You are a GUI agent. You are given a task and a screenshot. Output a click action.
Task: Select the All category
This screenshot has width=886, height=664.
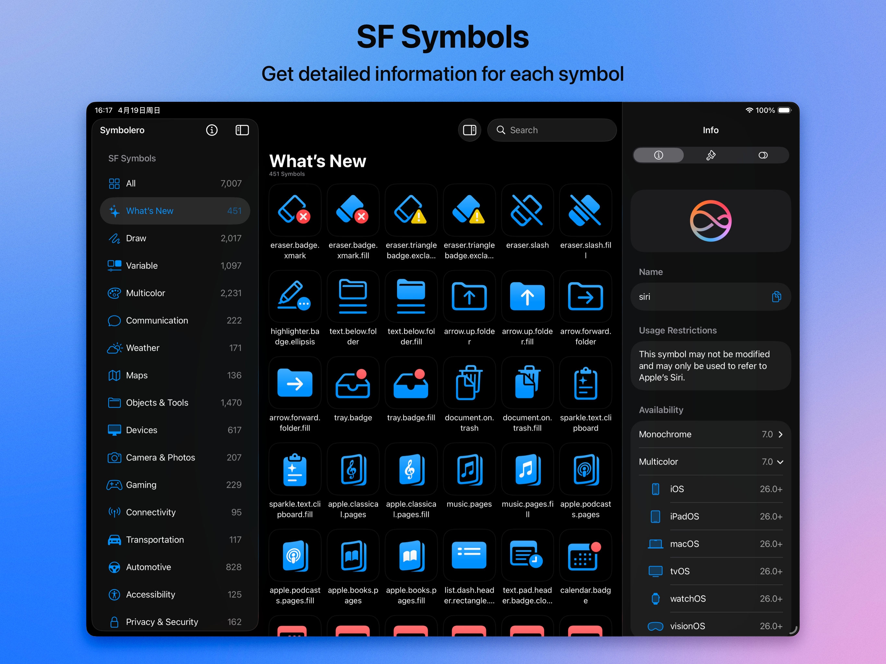click(x=175, y=184)
